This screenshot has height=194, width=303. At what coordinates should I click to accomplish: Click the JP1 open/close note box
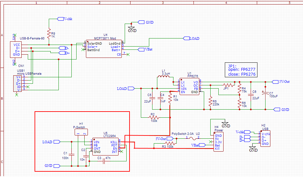pos(242,70)
